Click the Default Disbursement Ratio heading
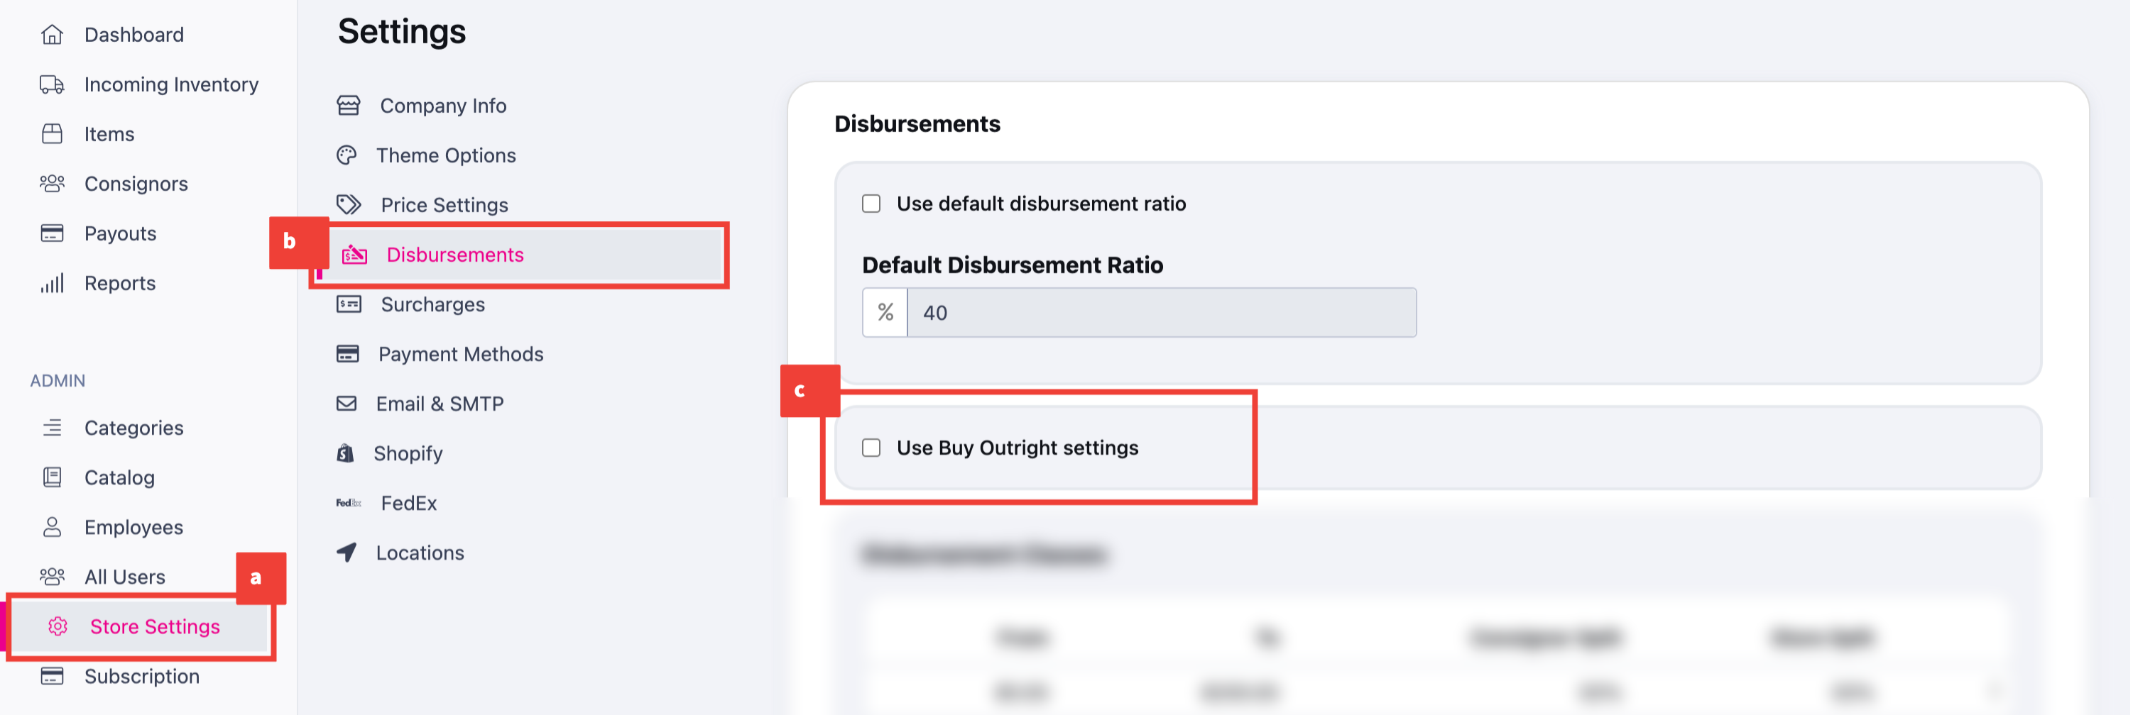The height and width of the screenshot is (715, 2133). [1013, 265]
